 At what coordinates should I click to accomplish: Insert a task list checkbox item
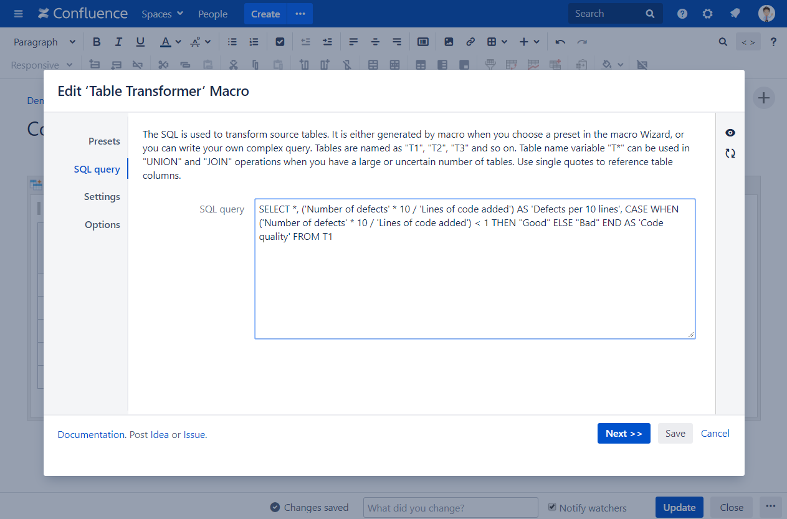click(280, 41)
